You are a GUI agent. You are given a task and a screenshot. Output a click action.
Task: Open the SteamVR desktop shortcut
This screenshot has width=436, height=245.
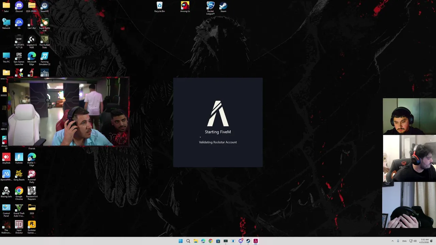[44, 7]
